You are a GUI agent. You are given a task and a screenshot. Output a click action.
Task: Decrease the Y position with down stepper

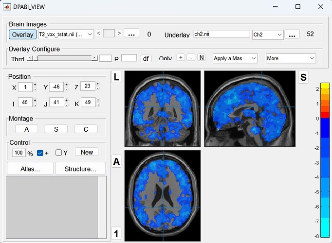(67, 89)
